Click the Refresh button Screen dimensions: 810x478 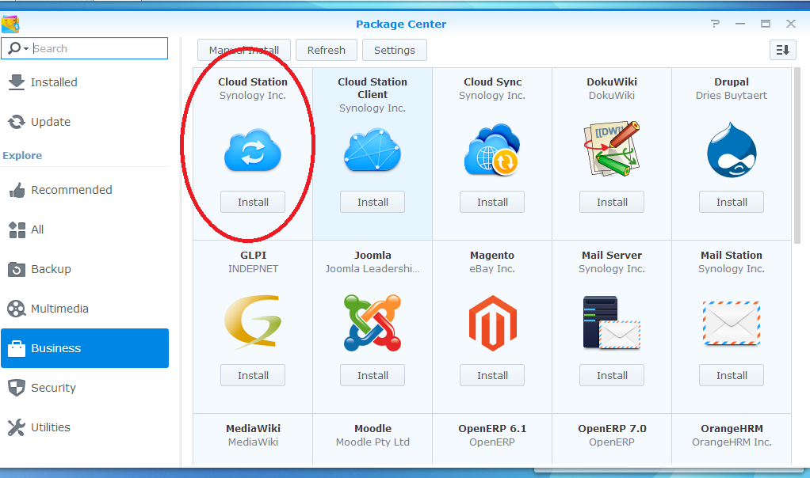click(x=326, y=50)
